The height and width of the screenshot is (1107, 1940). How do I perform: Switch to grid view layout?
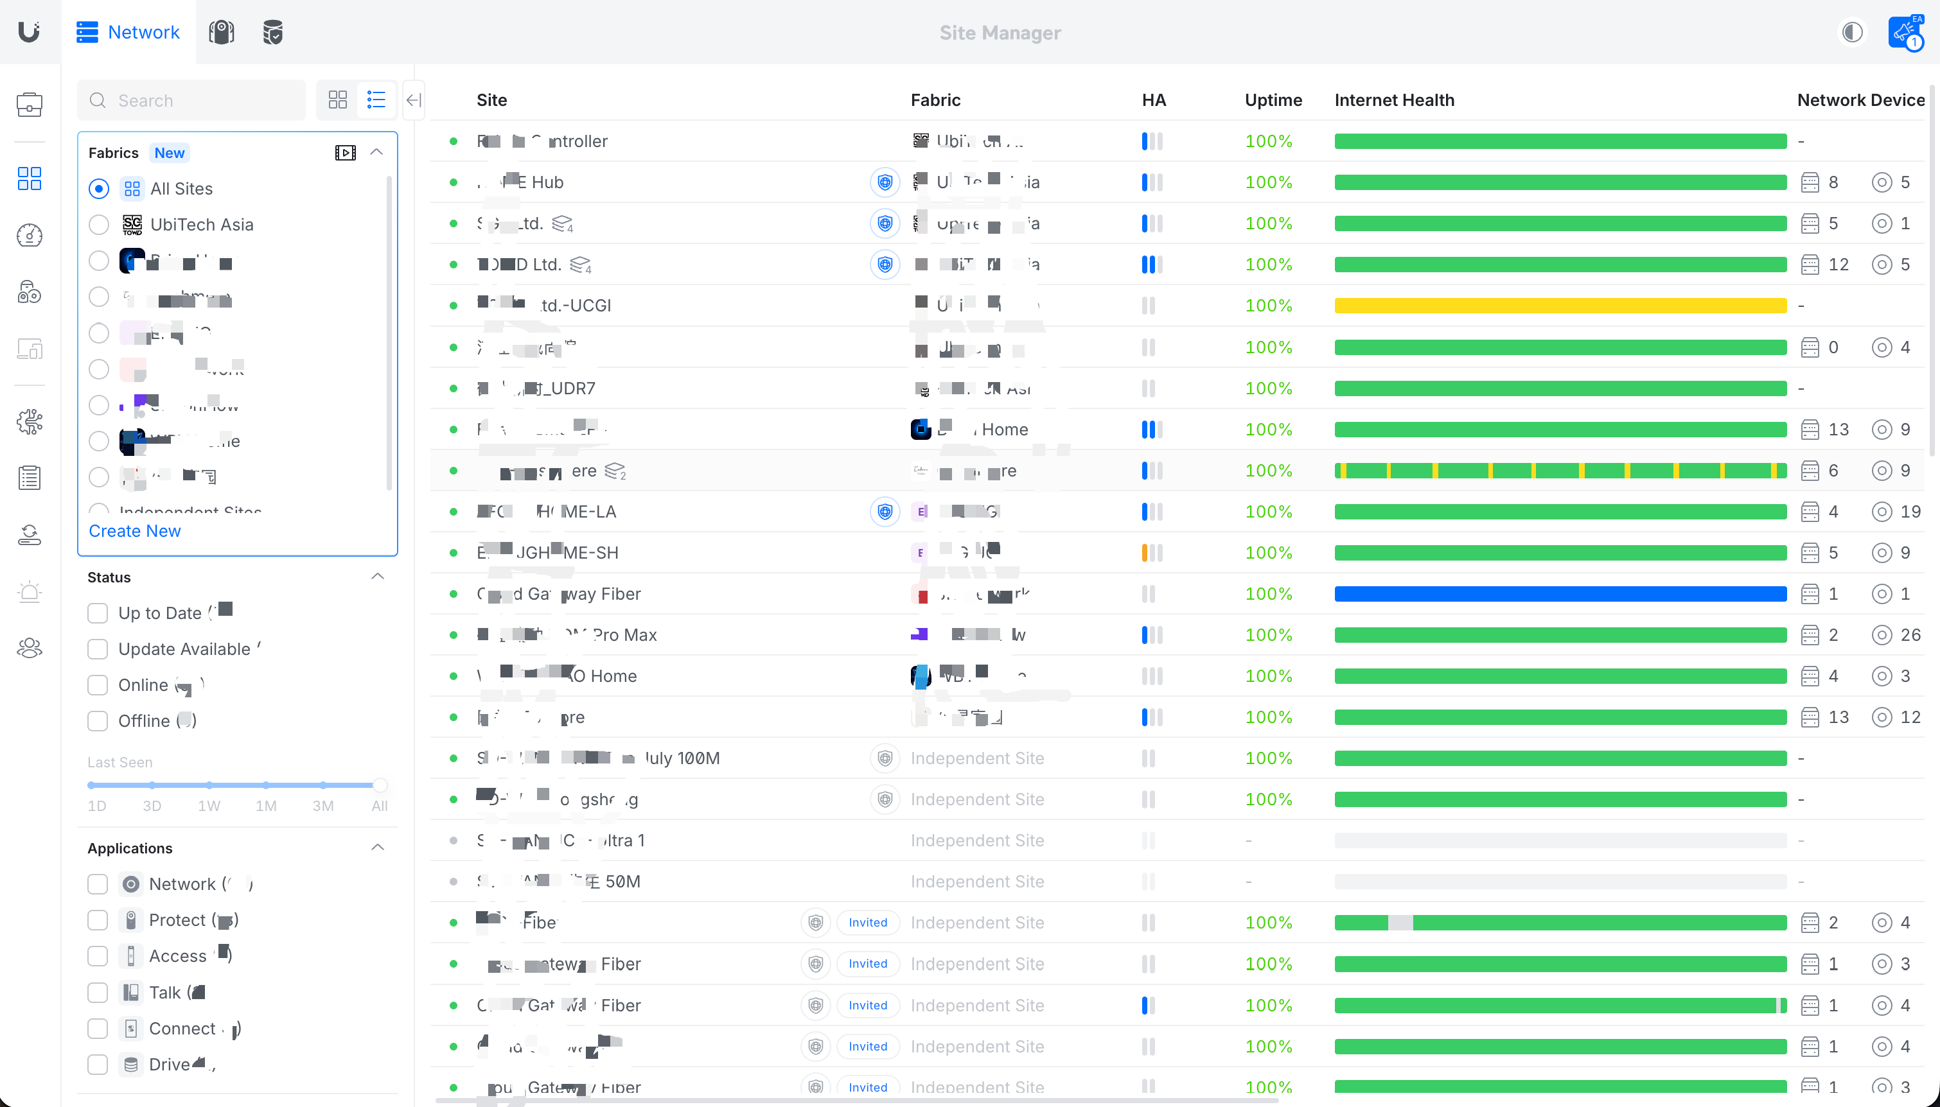[x=338, y=100]
